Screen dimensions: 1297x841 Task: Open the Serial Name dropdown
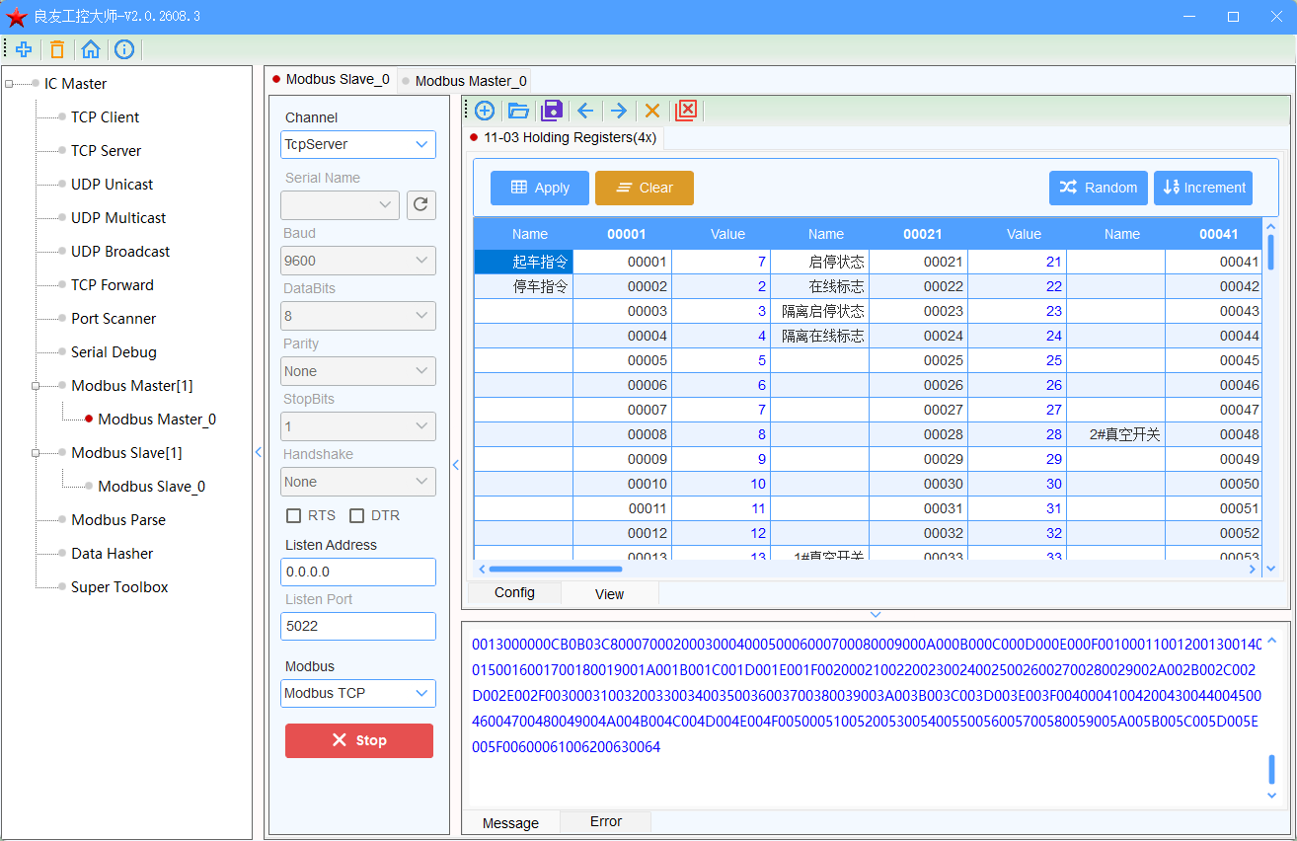tap(340, 205)
